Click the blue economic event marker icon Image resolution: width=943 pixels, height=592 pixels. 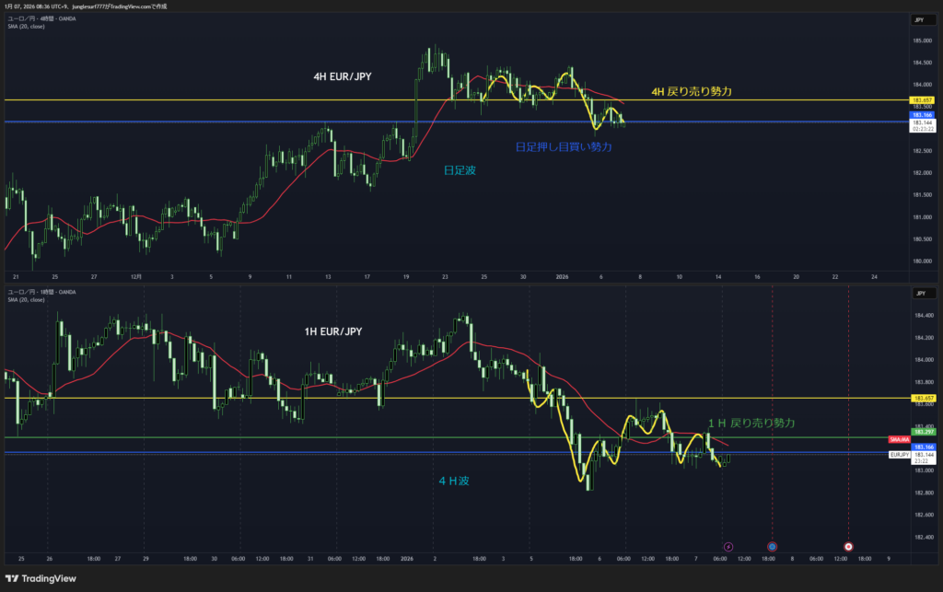[772, 546]
